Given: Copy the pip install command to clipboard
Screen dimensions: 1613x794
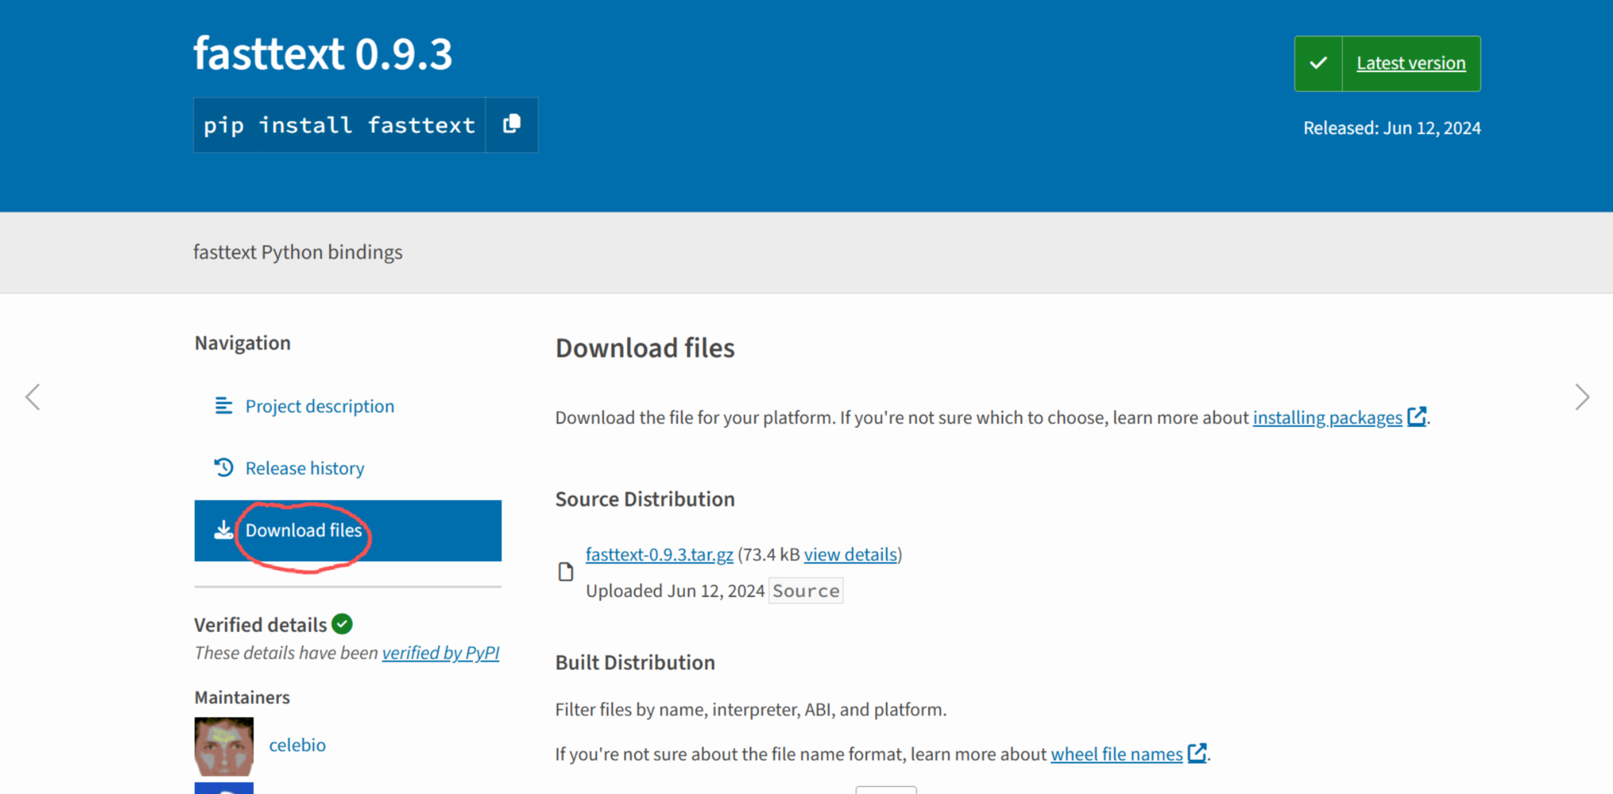Looking at the screenshot, I should click(511, 124).
